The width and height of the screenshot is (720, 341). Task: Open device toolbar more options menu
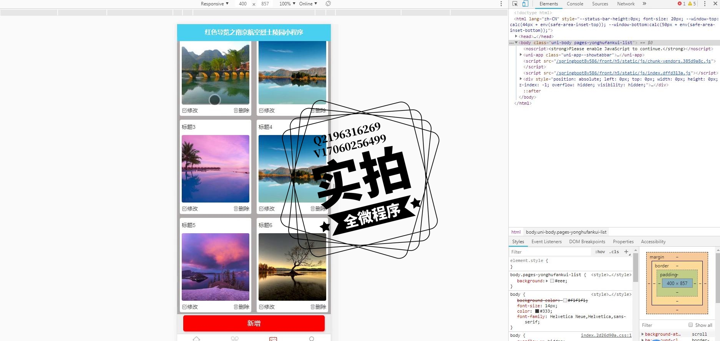pyautogui.click(x=501, y=4)
